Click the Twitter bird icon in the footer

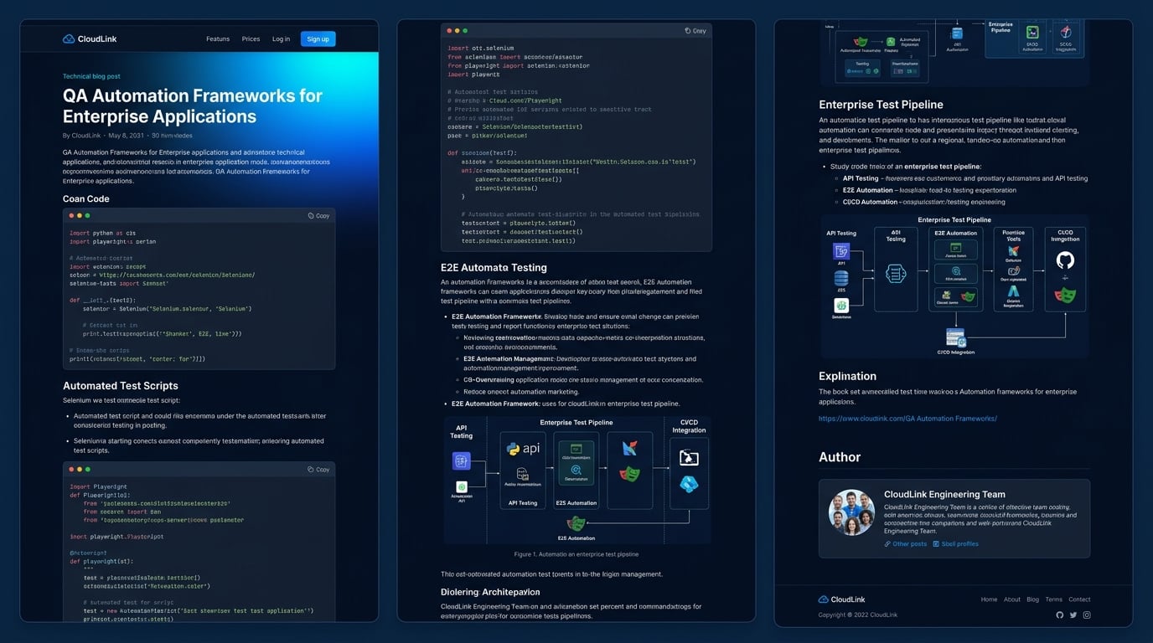pos(1073,615)
